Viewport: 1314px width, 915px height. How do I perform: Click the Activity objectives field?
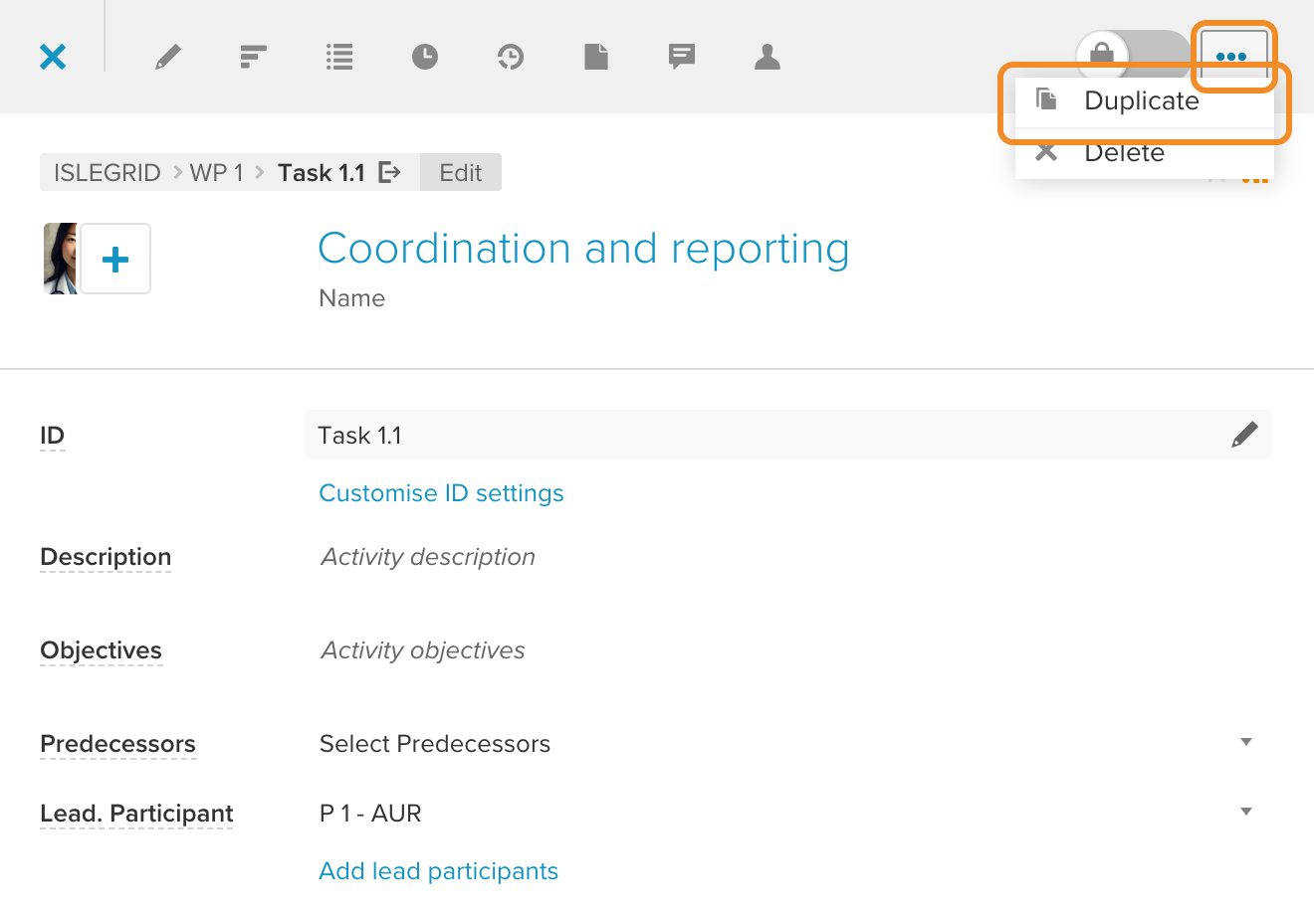pyautogui.click(x=423, y=650)
